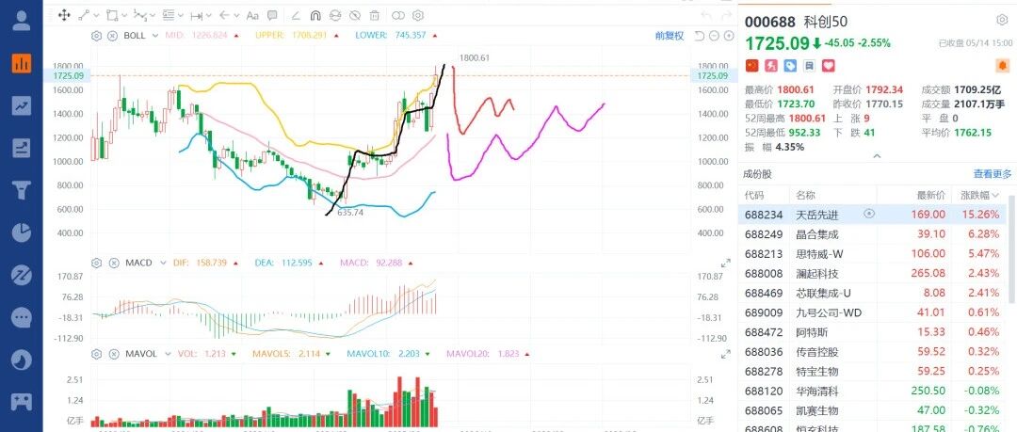The width and height of the screenshot is (1017, 432).
Task: Select the trend line drawing tool
Action: 84,15
